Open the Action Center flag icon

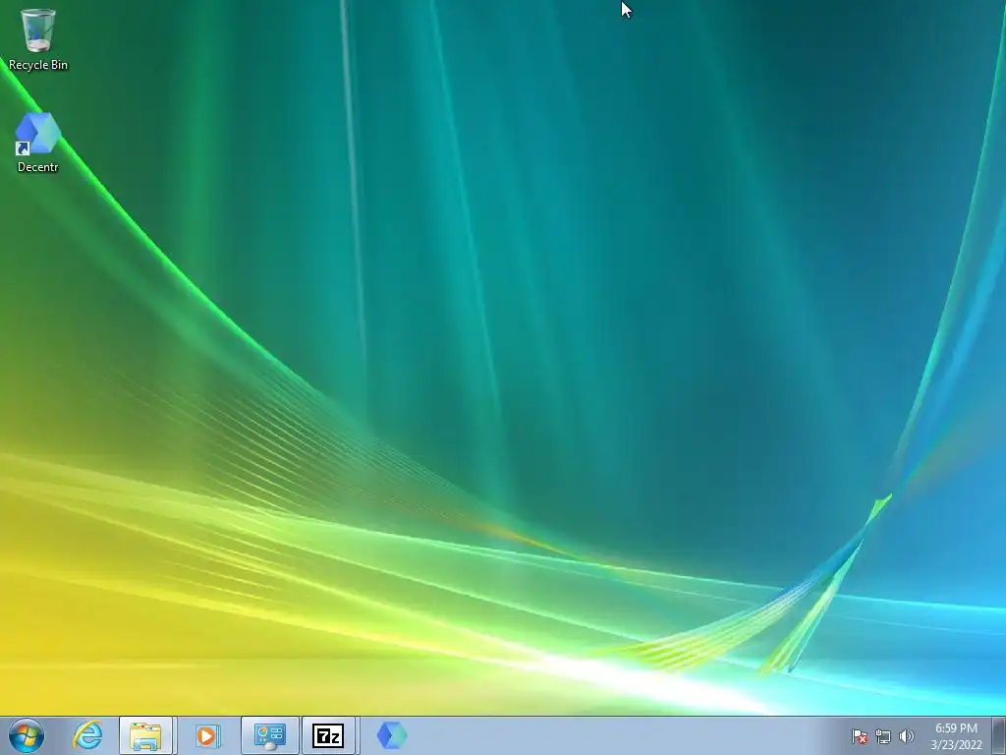point(860,736)
